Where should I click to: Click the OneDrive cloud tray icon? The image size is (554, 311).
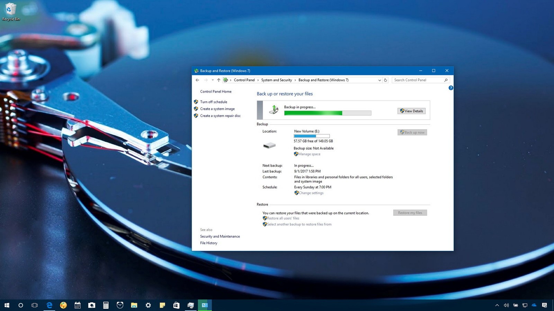tap(534, 305)
